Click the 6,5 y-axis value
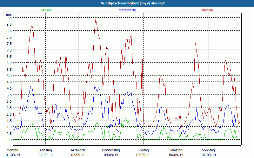 pyautogui.click(x=9, y=57)
